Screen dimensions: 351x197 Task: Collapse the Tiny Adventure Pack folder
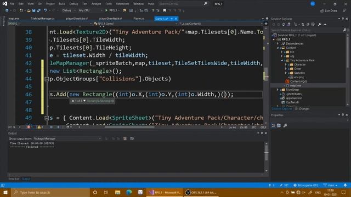pos(282,60)
